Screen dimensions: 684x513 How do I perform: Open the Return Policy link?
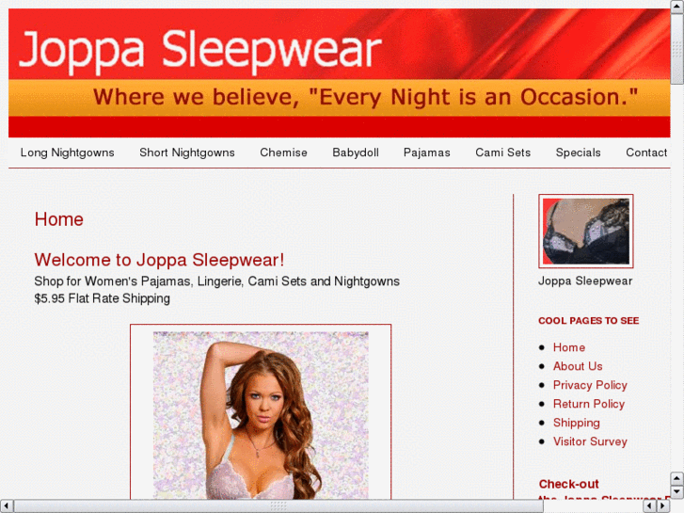point(589,404)
